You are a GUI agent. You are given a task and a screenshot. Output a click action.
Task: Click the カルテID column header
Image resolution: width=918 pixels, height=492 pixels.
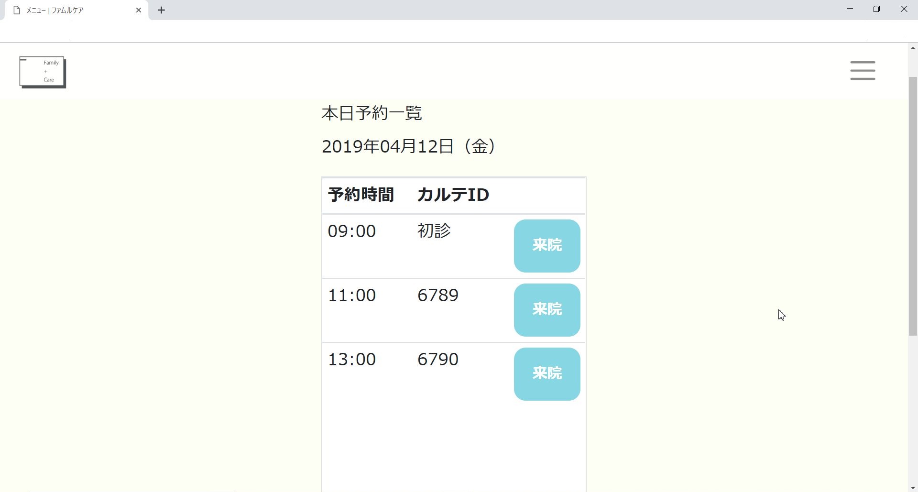tap(453, 195)
